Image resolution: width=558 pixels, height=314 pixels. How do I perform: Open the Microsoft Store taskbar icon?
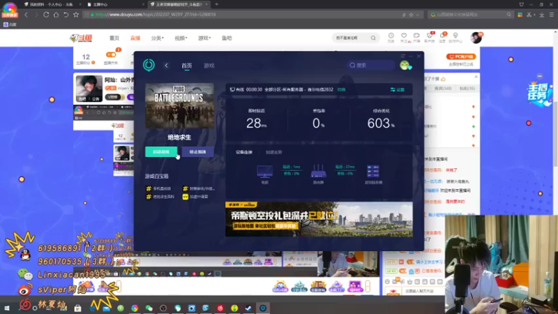77,308
